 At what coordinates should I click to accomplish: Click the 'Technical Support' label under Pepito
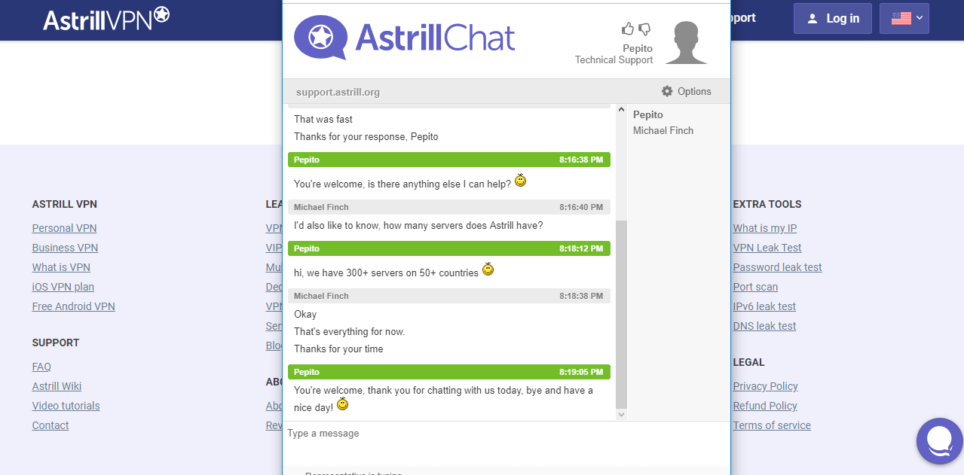pos(614,59)
